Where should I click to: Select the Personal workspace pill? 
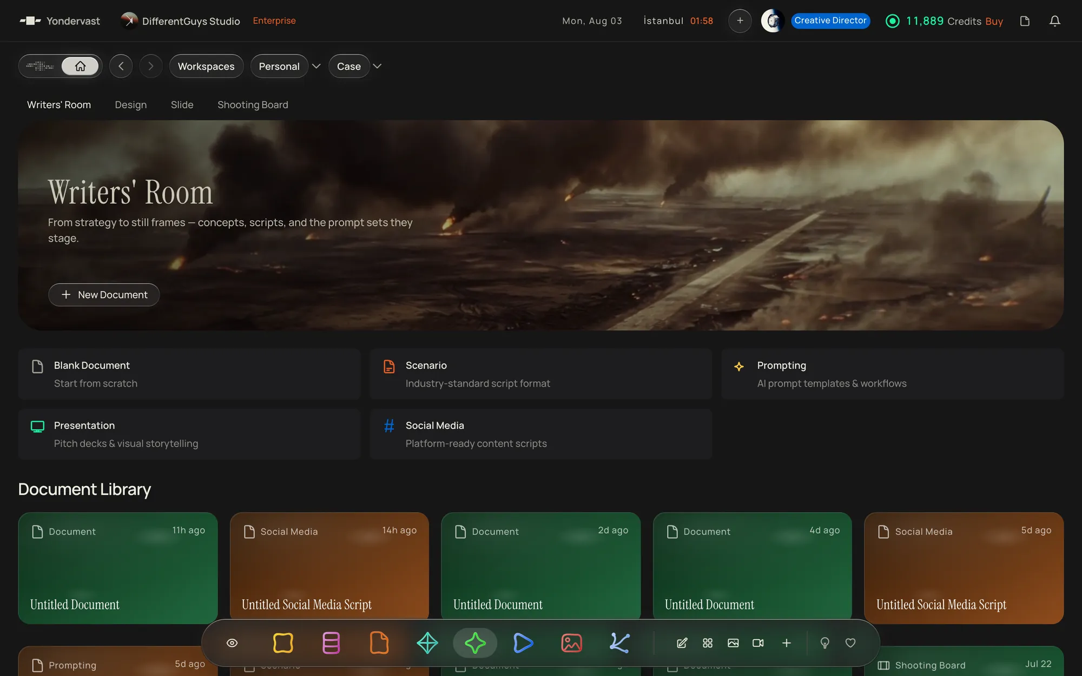[279, 66]
